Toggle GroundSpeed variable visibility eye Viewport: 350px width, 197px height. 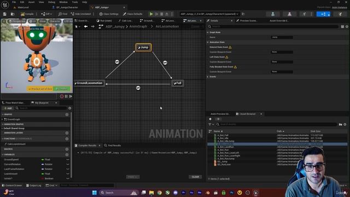click(68, 159)
